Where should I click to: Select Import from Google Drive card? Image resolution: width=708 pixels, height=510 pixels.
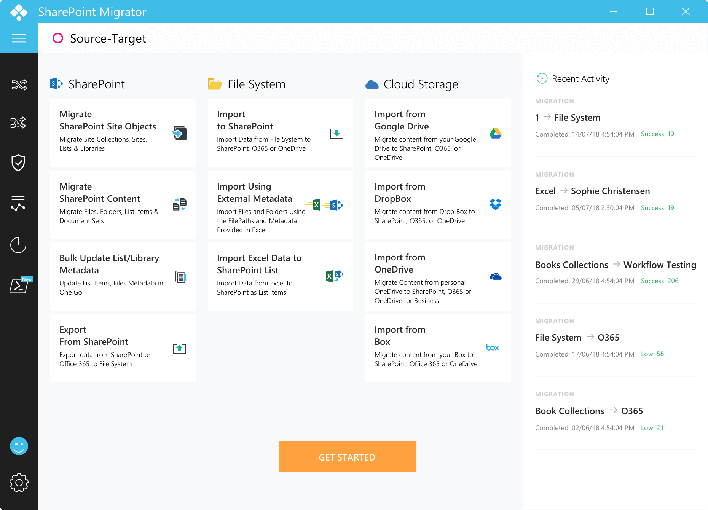(437, 133)
